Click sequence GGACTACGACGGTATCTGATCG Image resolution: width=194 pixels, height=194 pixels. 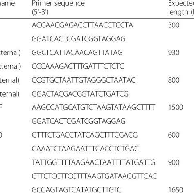click(x=80, y=94)
